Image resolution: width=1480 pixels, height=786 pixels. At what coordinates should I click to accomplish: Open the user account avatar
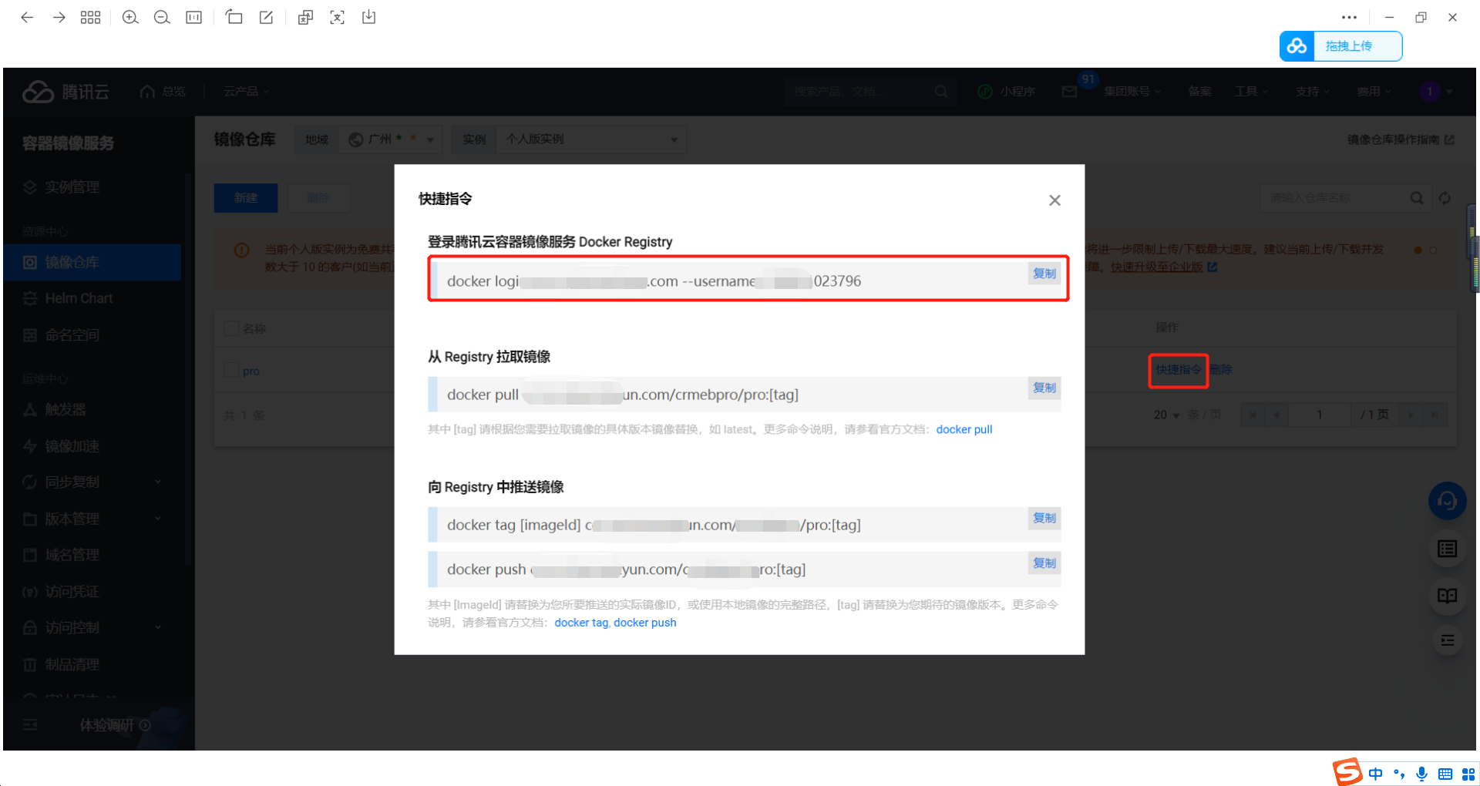click(x=1430, y=92)
